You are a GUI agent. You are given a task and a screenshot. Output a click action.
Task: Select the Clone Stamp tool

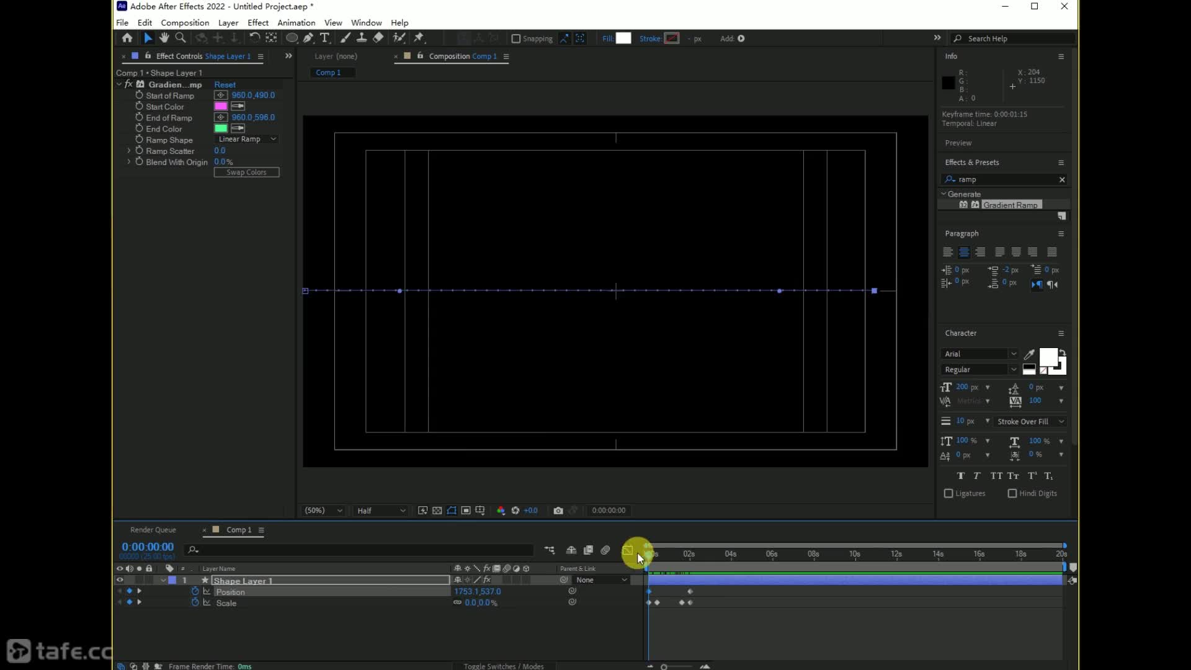click(362, 38)
